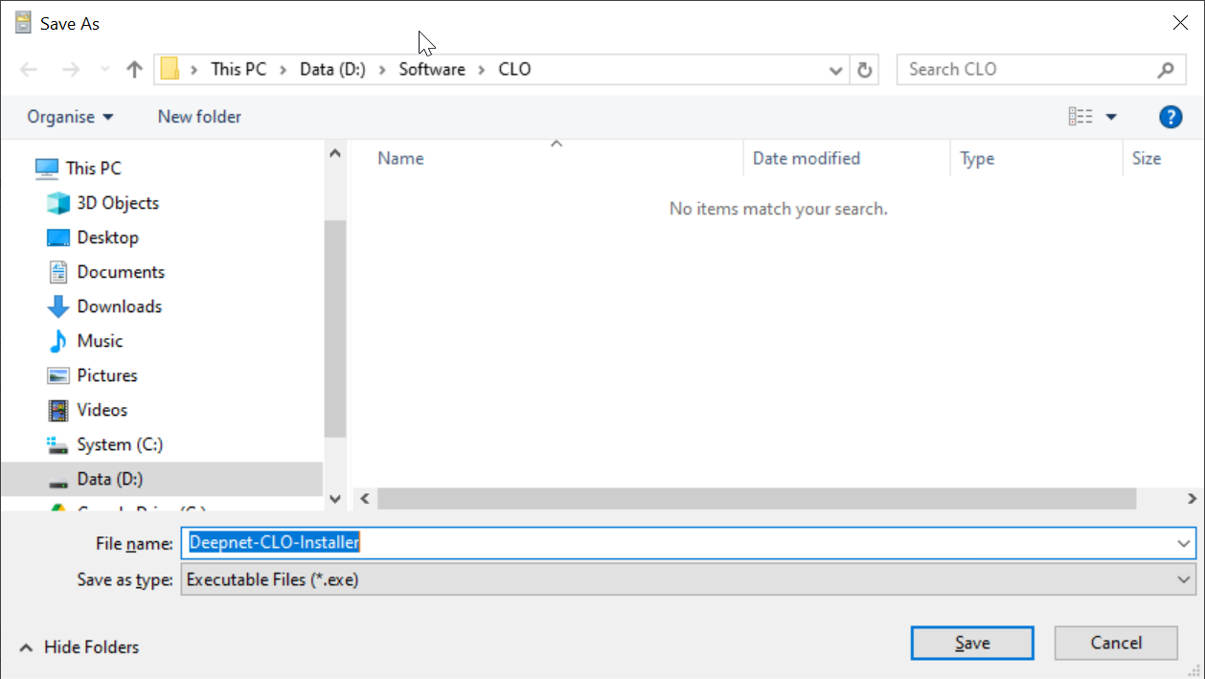Click into the Search CLO field
The width and height of the screenshot is (1205, 679).
[1025, 70]
